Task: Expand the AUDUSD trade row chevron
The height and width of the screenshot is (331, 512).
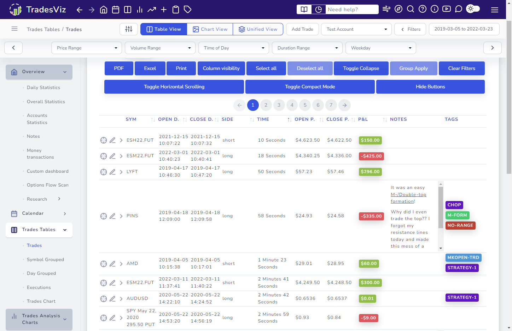Action: pos(121,299)
